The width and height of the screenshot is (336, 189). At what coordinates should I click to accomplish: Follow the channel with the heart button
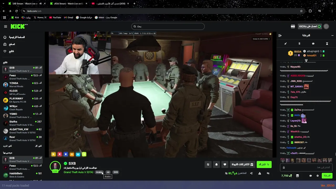click(x=225, y=165)
